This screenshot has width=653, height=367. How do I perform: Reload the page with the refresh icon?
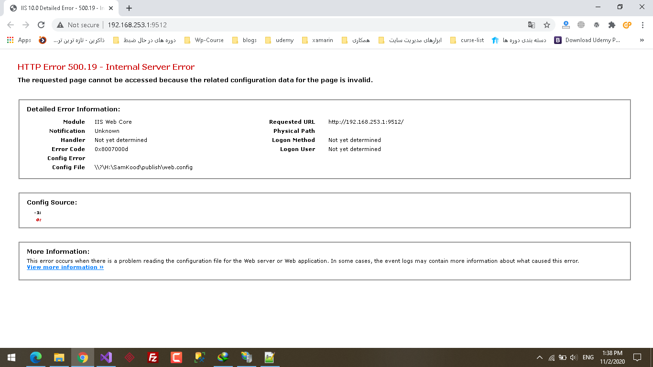click(41, 25)
